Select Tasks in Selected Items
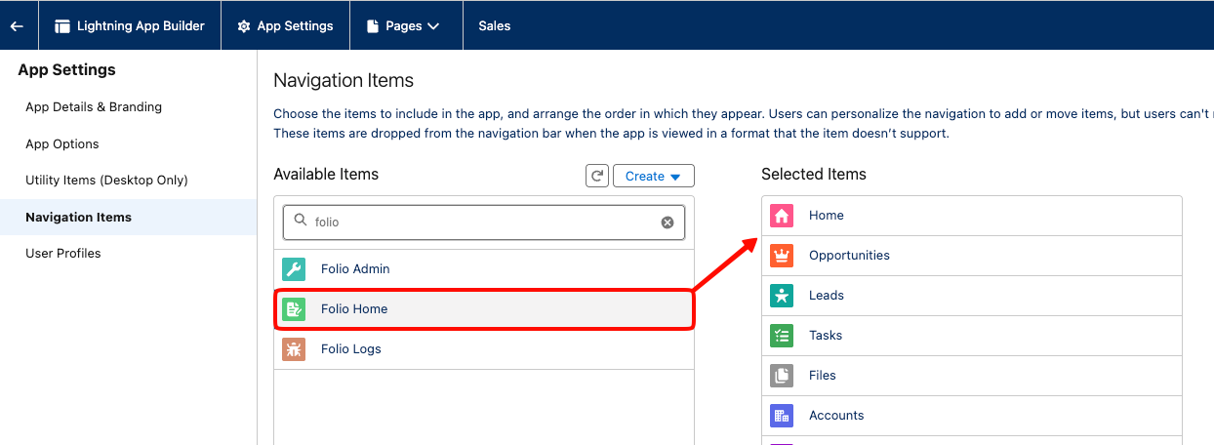 tap(972, 336)
